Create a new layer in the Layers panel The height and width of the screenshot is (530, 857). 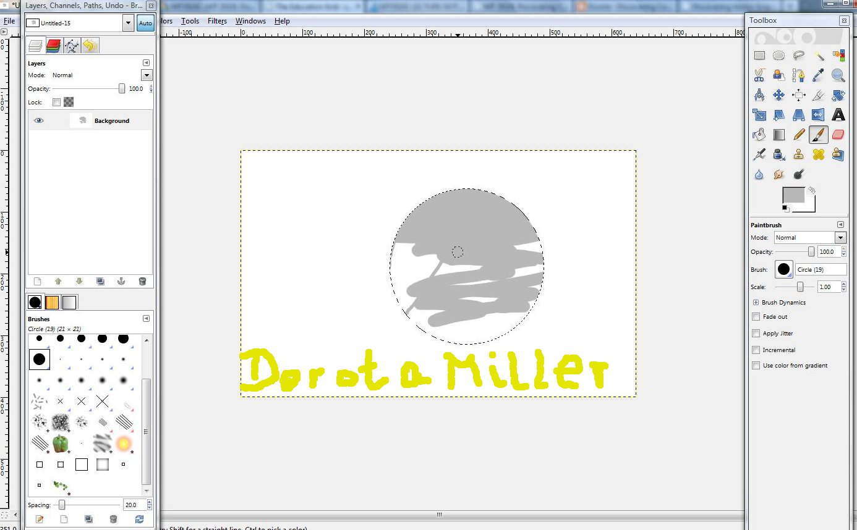[x=36, y=281]
